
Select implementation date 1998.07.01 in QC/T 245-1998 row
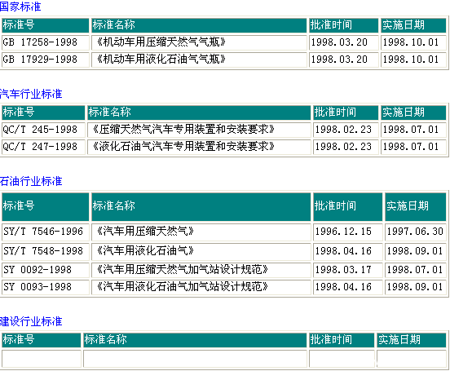[x=411, y=130]
